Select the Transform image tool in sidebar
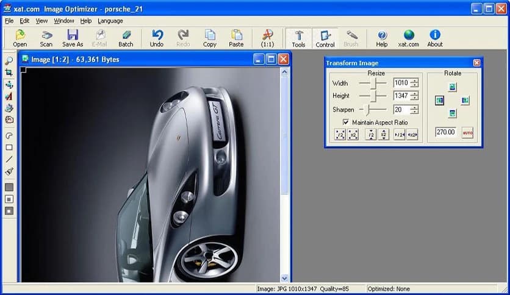Image resolution: width=510 pixels, height=295 pixels. [9, 85]
